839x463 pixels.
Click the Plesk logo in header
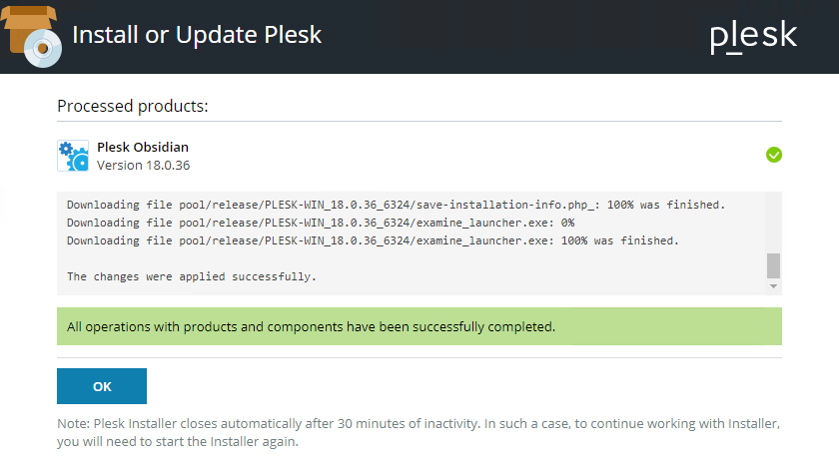pos(753,36)
